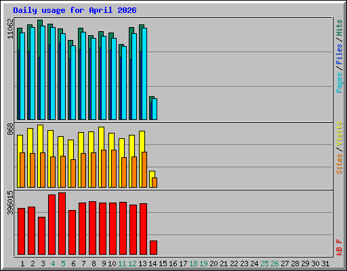Image resolution: width=347 pixels, height=271 pixels.
Task: Click day 9 on the x-axis
Action: click(x=104, y=264)
